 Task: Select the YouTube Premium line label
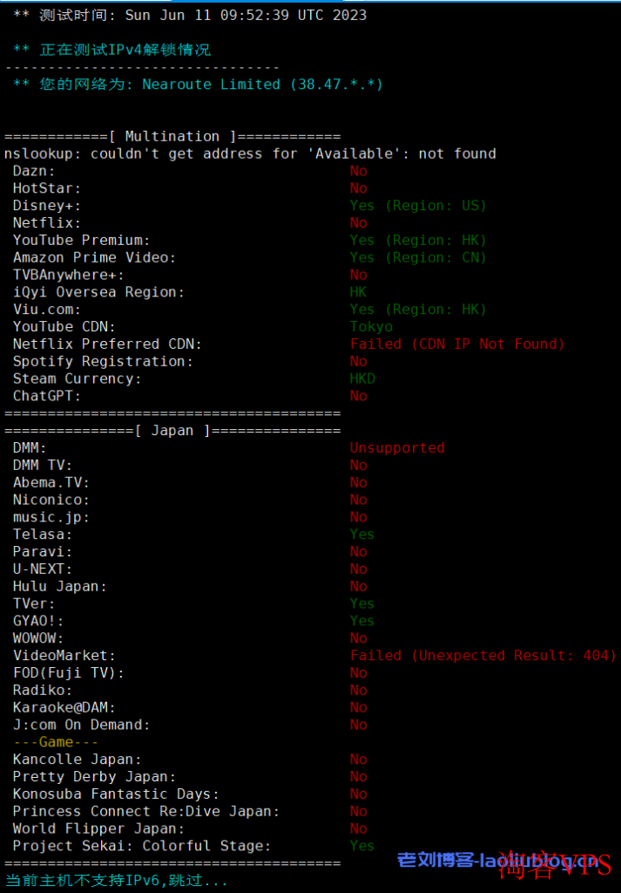pos(81,241)
